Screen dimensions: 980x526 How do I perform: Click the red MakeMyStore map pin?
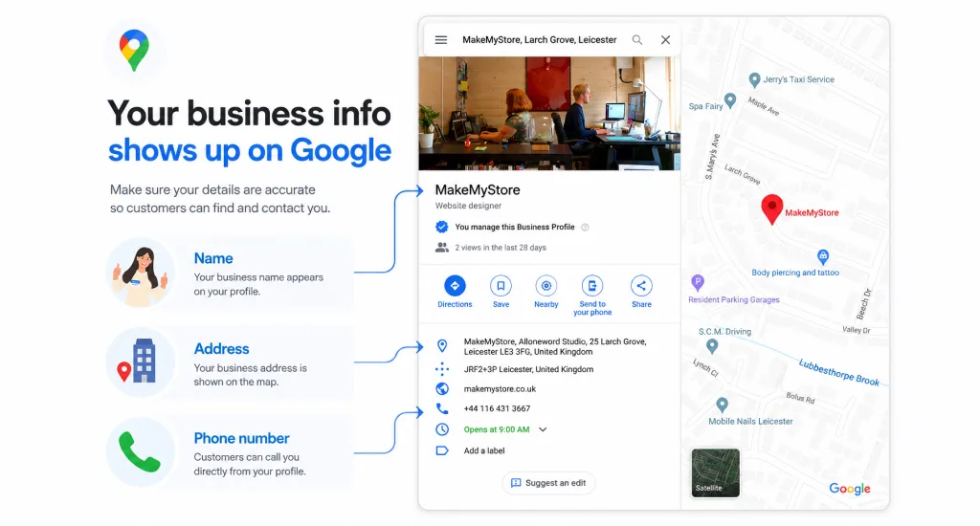[x=772, y=208]
